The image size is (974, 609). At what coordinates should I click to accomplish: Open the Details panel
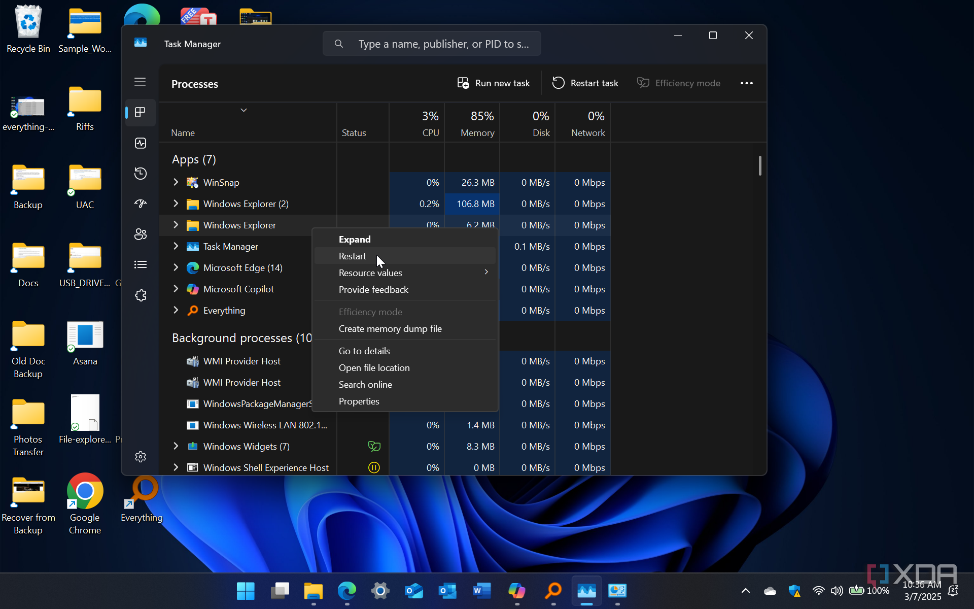[x=140, y=264]
